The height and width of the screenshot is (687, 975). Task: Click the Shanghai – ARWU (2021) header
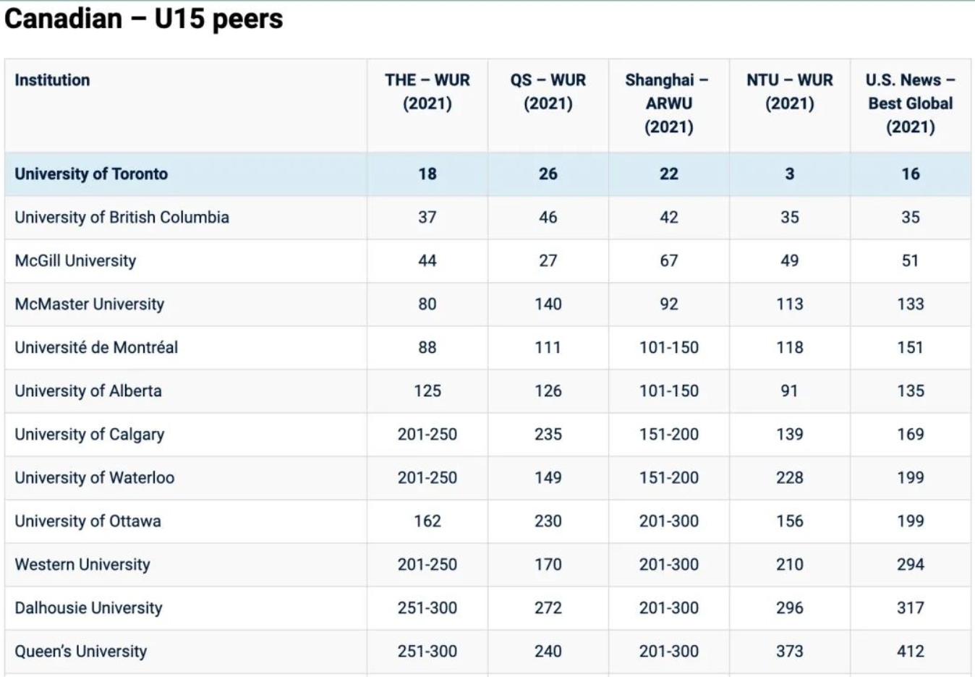coord(668,103)
